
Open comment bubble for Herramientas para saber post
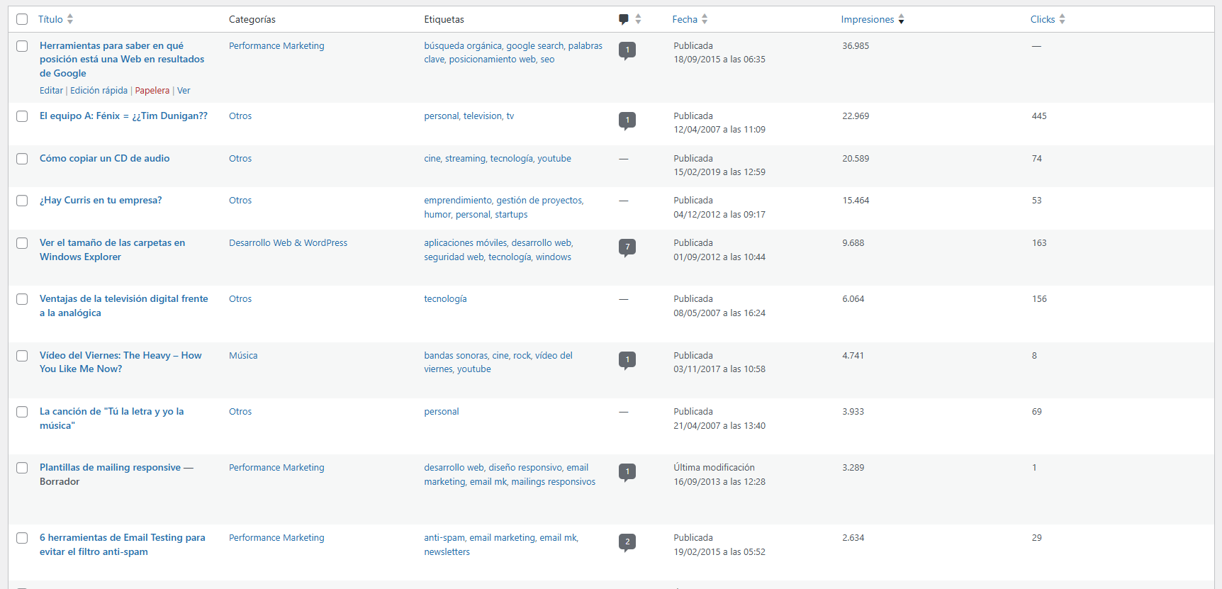pyautogui.click(x=627, y=50)
